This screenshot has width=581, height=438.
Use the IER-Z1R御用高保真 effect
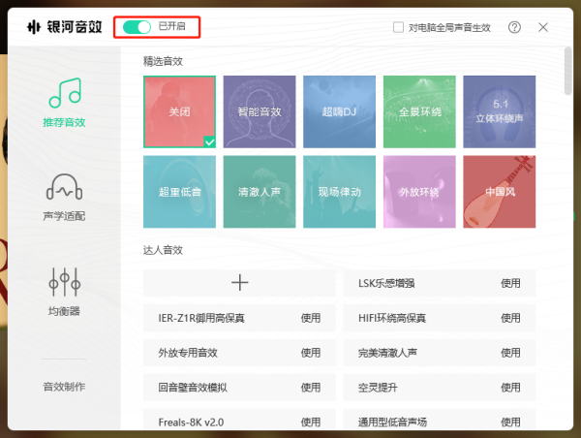(311, 318)
